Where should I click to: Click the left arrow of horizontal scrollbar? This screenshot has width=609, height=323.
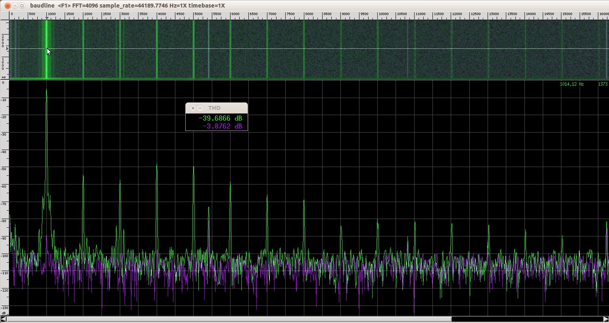pyautogui.click(x=4, y=319)
